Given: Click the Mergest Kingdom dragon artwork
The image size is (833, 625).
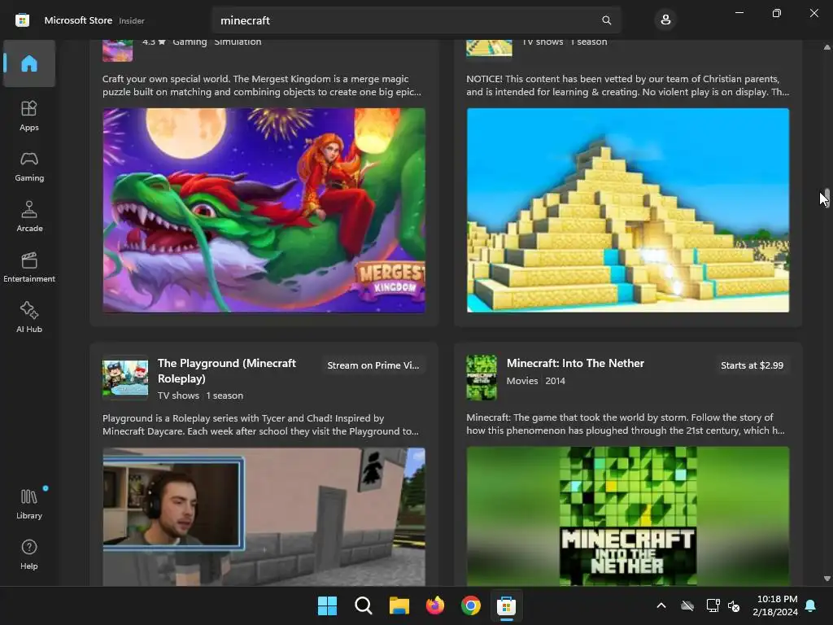Looking at the screenshot, I should (x=264, y=211).
